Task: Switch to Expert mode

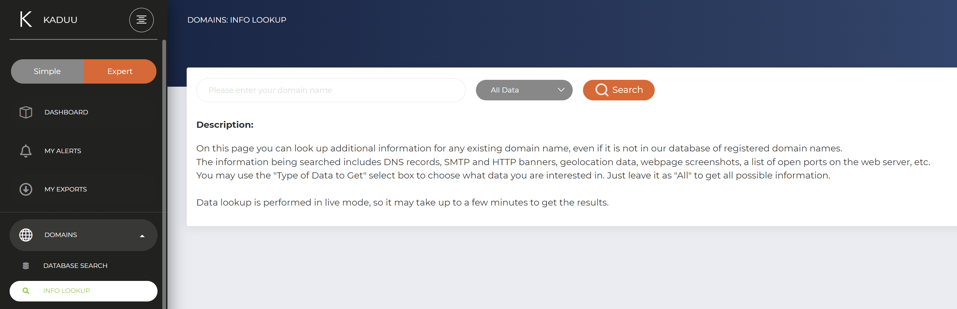Action: [120, 71]
